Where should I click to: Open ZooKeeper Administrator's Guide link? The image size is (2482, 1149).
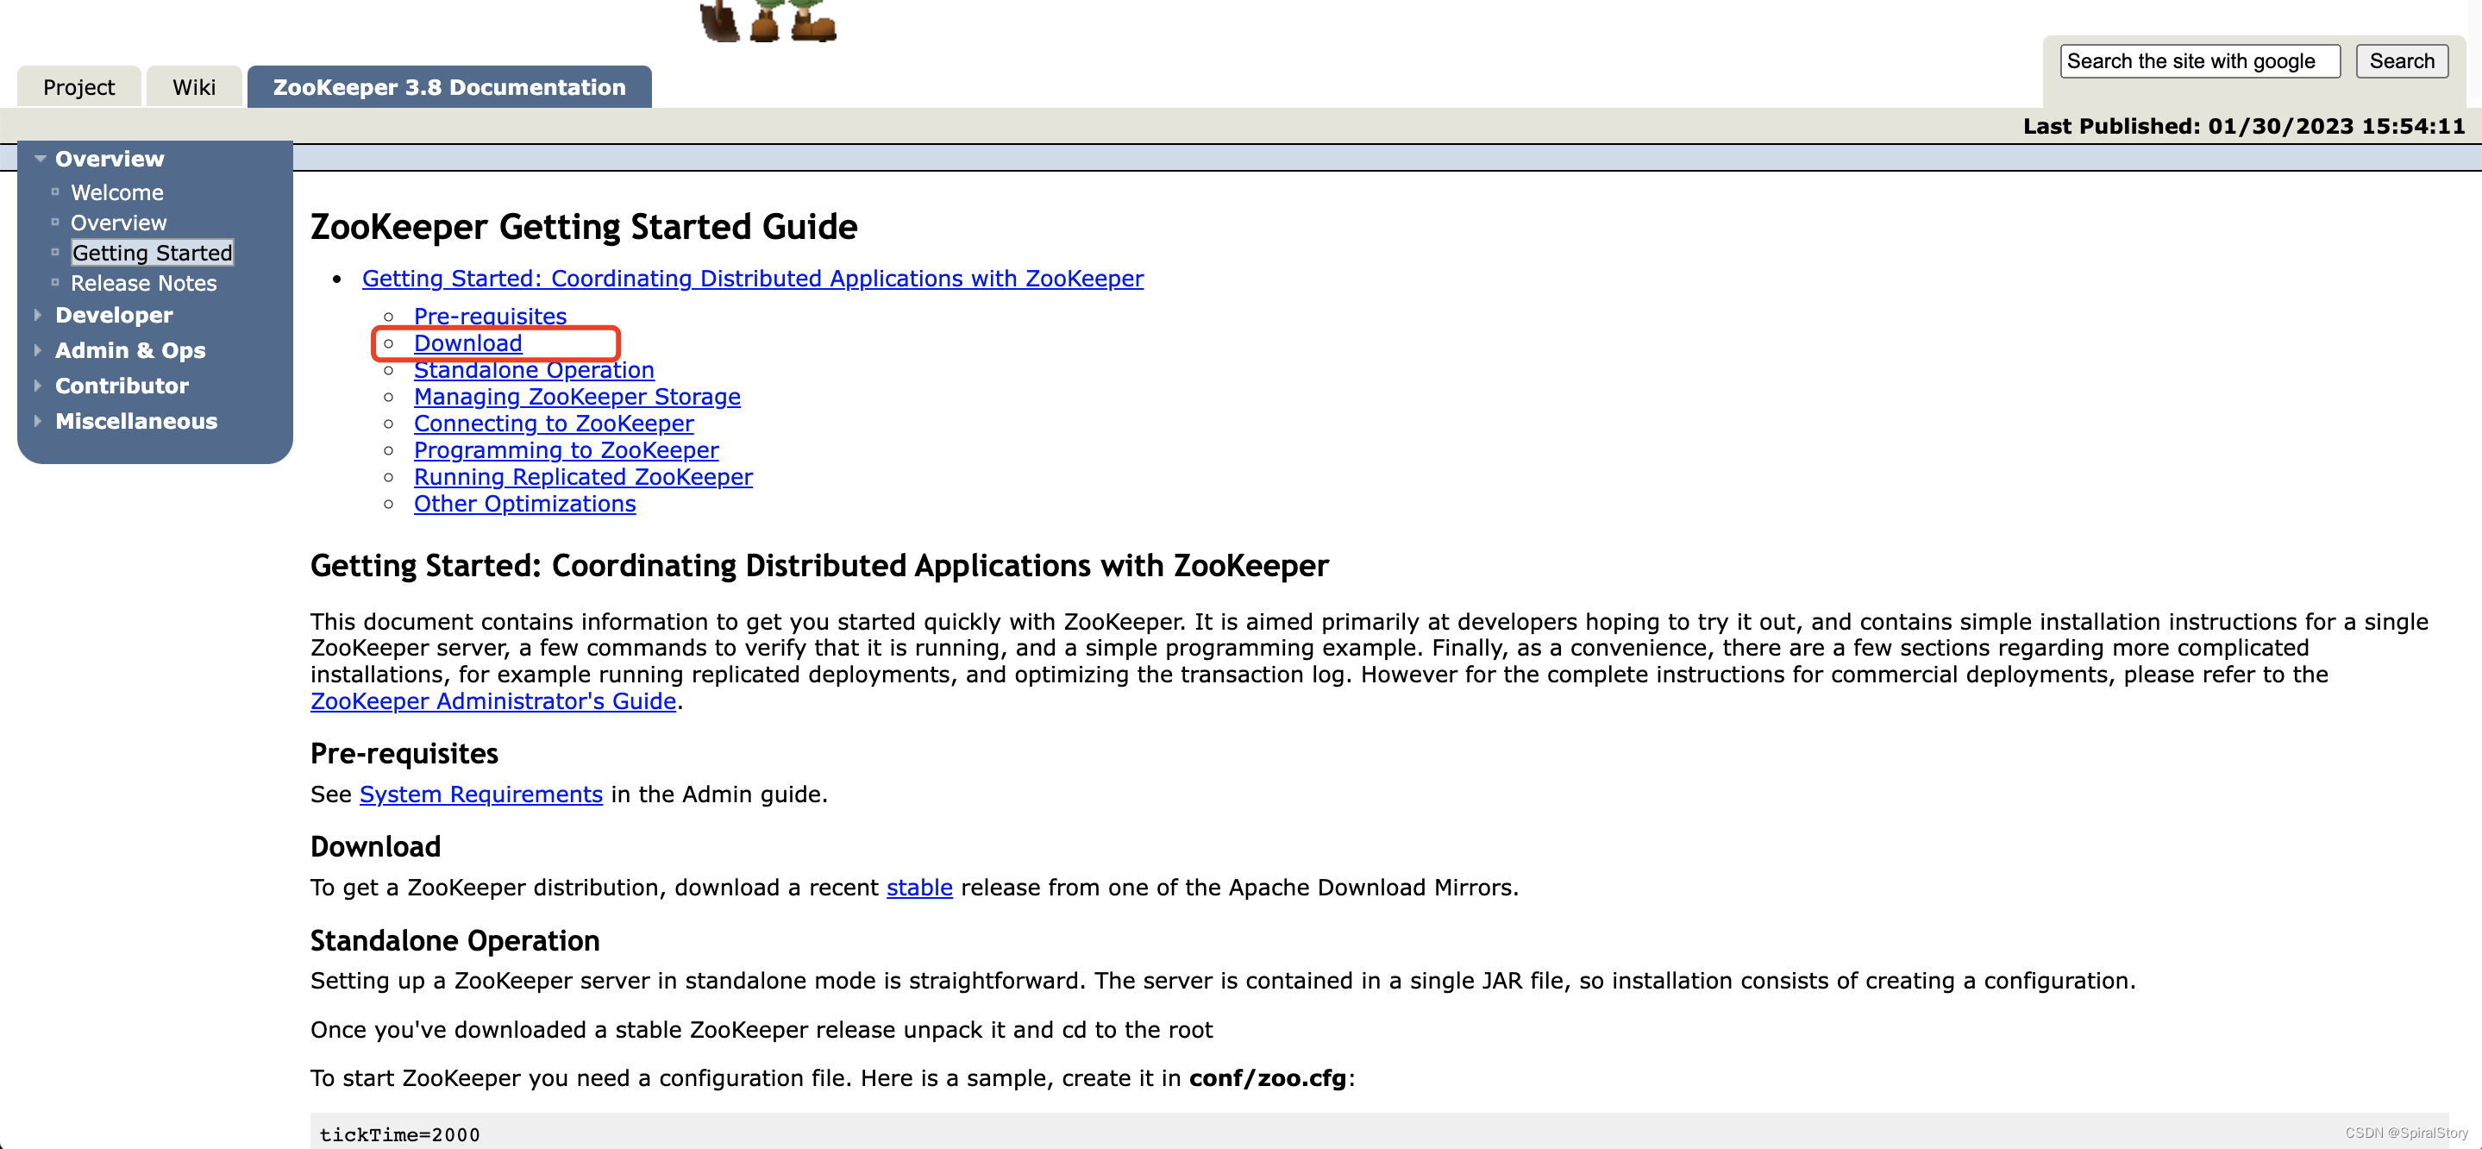(493, 702)
